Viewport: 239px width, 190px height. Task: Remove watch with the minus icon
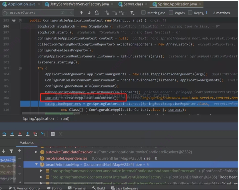[x=20, y=158]
